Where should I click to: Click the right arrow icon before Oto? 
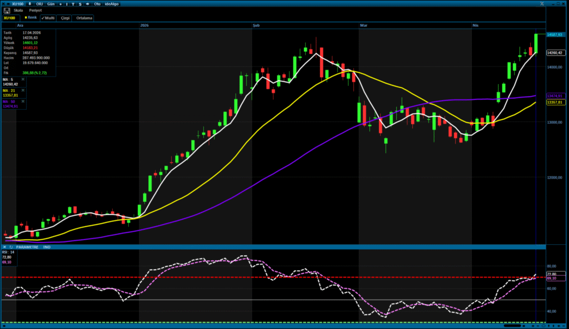click(x=88, y=3)
